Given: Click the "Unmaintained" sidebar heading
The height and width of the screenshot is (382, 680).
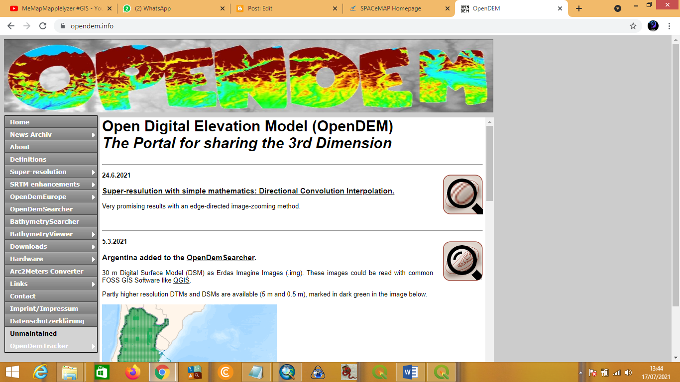Looking at the screenshot, I should pyautogui.click(x=33, y=333).
